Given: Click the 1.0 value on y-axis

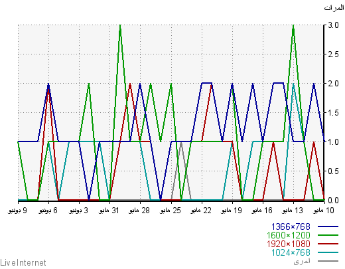Looking at the screenshot, I should click(333, 142).
